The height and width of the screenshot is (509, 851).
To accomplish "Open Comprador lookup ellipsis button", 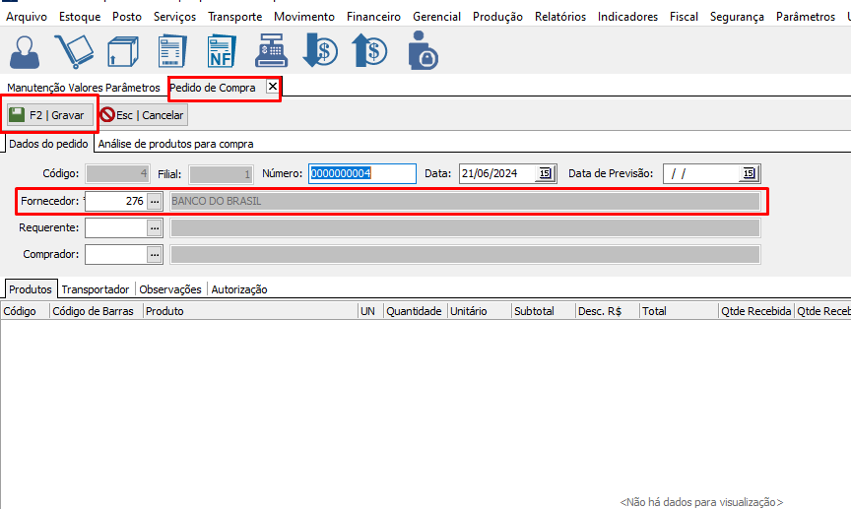I will [x=154, y=254].
